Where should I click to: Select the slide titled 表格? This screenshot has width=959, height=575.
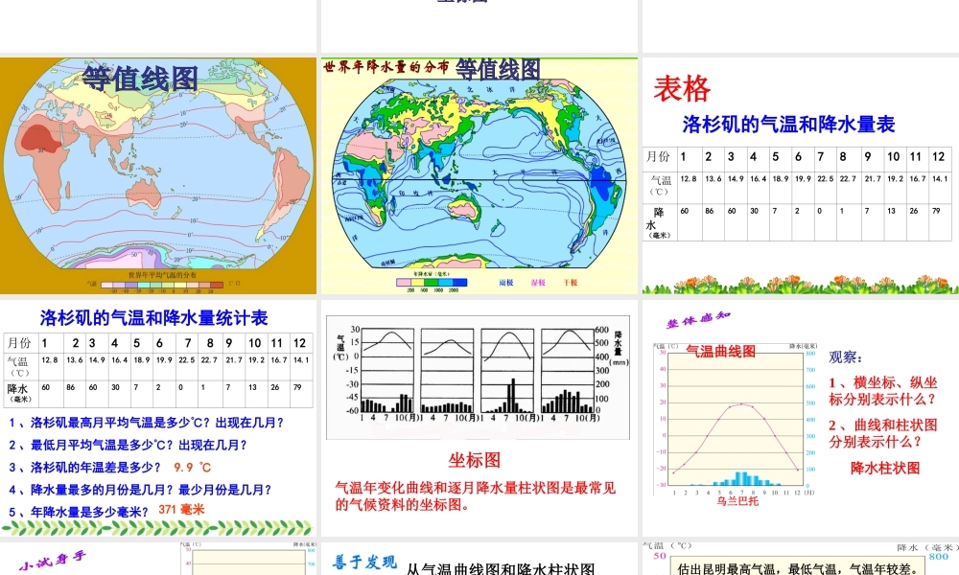click(801, 176)
